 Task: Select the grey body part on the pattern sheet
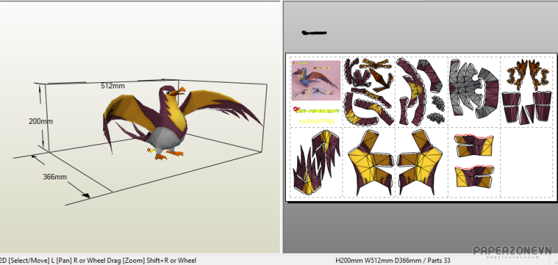tap(473, 88)
